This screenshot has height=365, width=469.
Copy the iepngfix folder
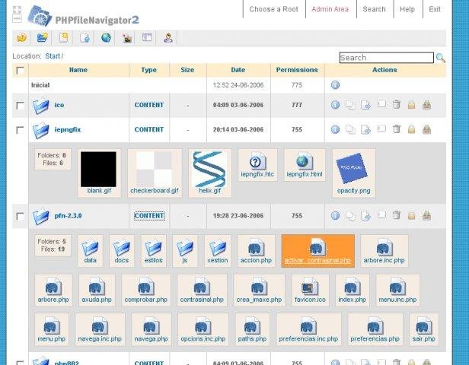(350, 129)
